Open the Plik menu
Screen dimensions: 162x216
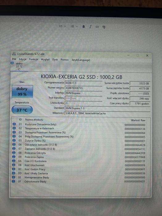coord(14,59)
